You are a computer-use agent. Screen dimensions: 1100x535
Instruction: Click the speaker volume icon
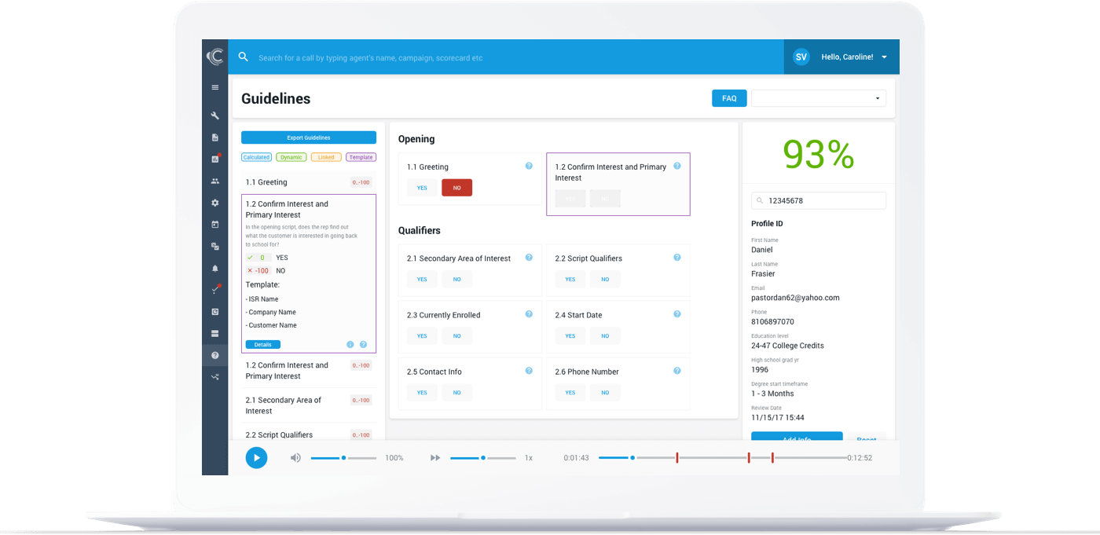[x=295, y=458]
